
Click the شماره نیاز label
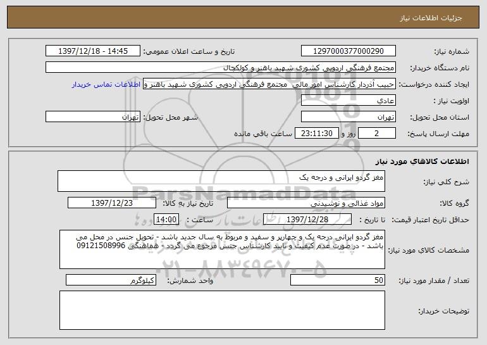tap(452, 51)
